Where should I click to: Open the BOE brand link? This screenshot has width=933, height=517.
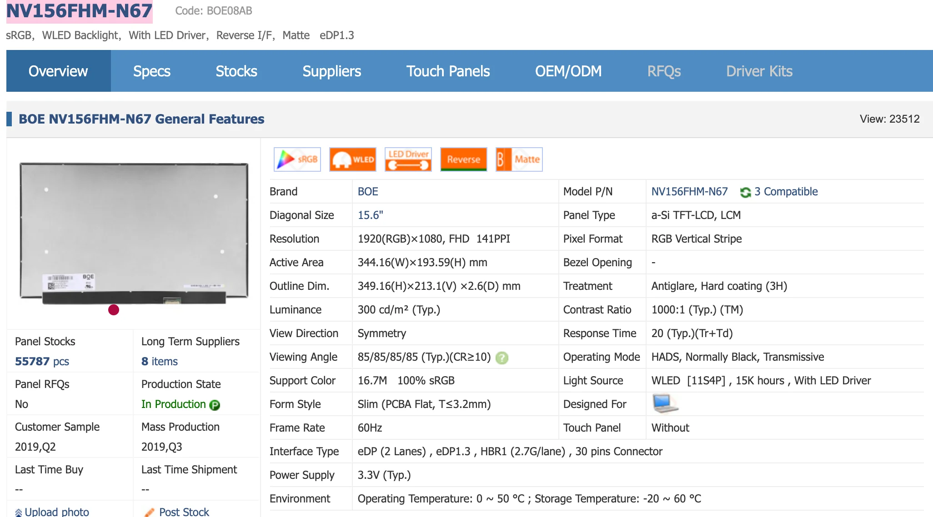pos(368,192)
